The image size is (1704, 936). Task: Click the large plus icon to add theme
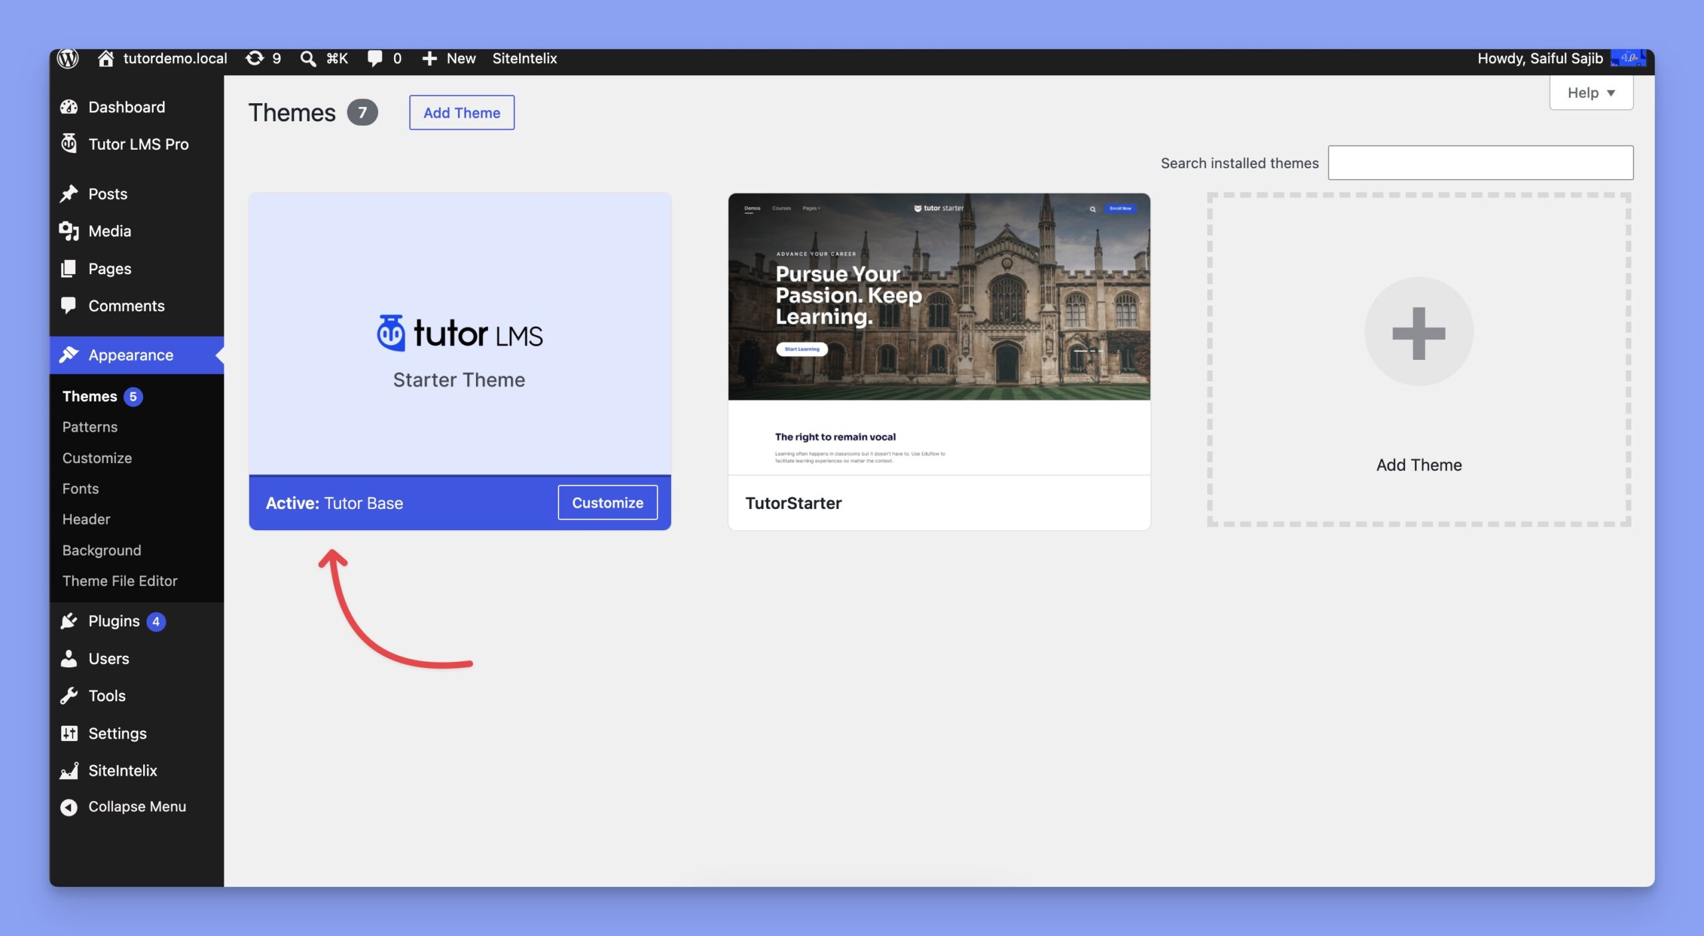tap(1419, 333)
